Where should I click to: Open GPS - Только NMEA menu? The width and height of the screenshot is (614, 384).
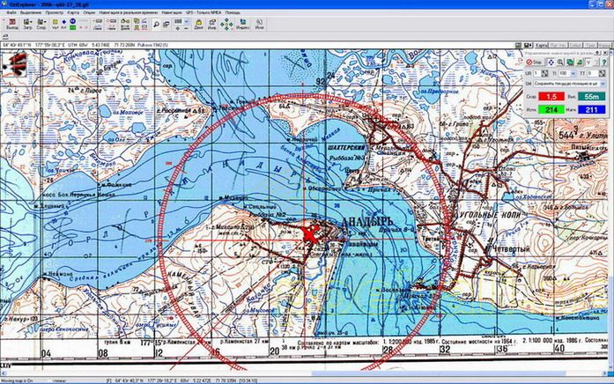click(x=203, y=12)
